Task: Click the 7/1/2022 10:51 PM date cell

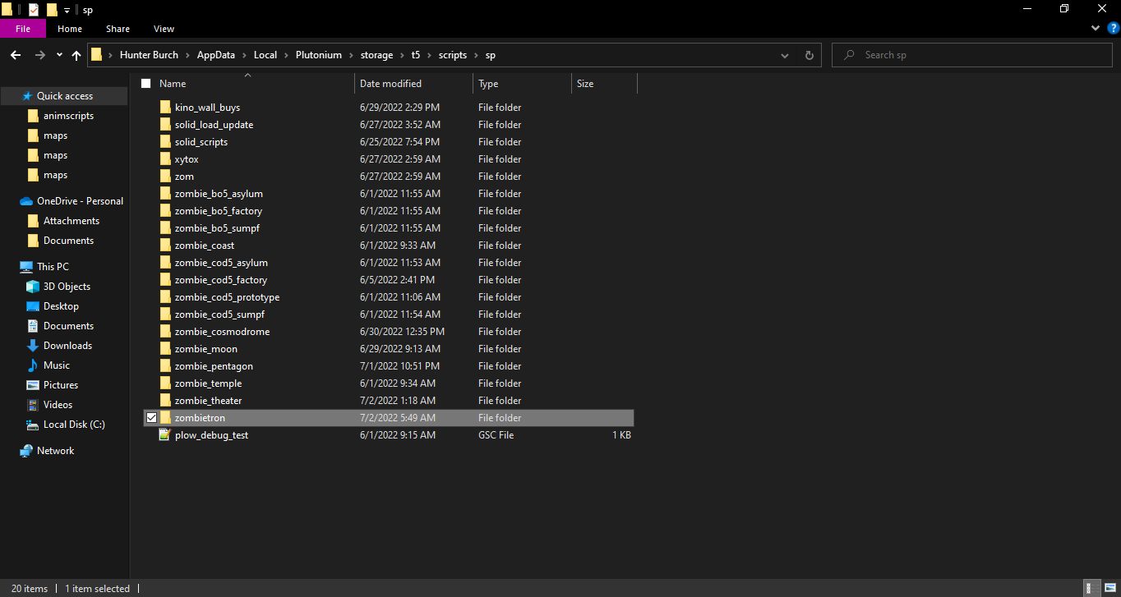Action: [x=399, y=366]
